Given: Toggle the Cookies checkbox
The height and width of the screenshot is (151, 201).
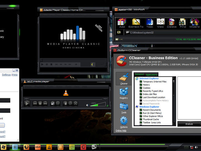Looking at the screenshot, I should (141, 88).
